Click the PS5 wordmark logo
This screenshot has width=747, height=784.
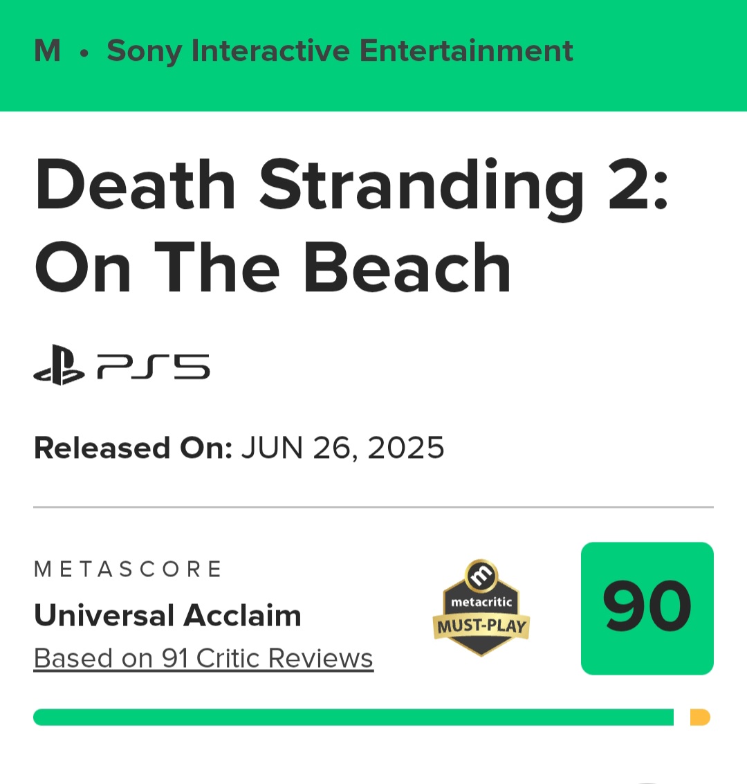coord(153,367)
